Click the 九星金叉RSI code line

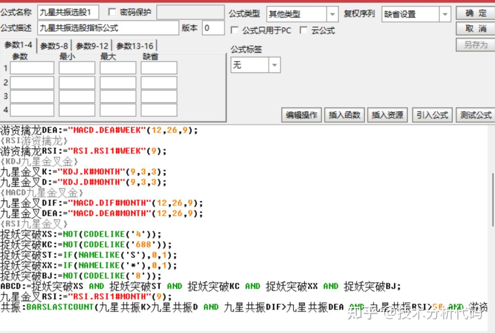pos(86,296)
